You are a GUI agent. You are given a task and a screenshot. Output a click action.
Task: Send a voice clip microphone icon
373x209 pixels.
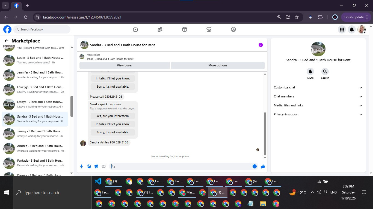coord(82,167)
